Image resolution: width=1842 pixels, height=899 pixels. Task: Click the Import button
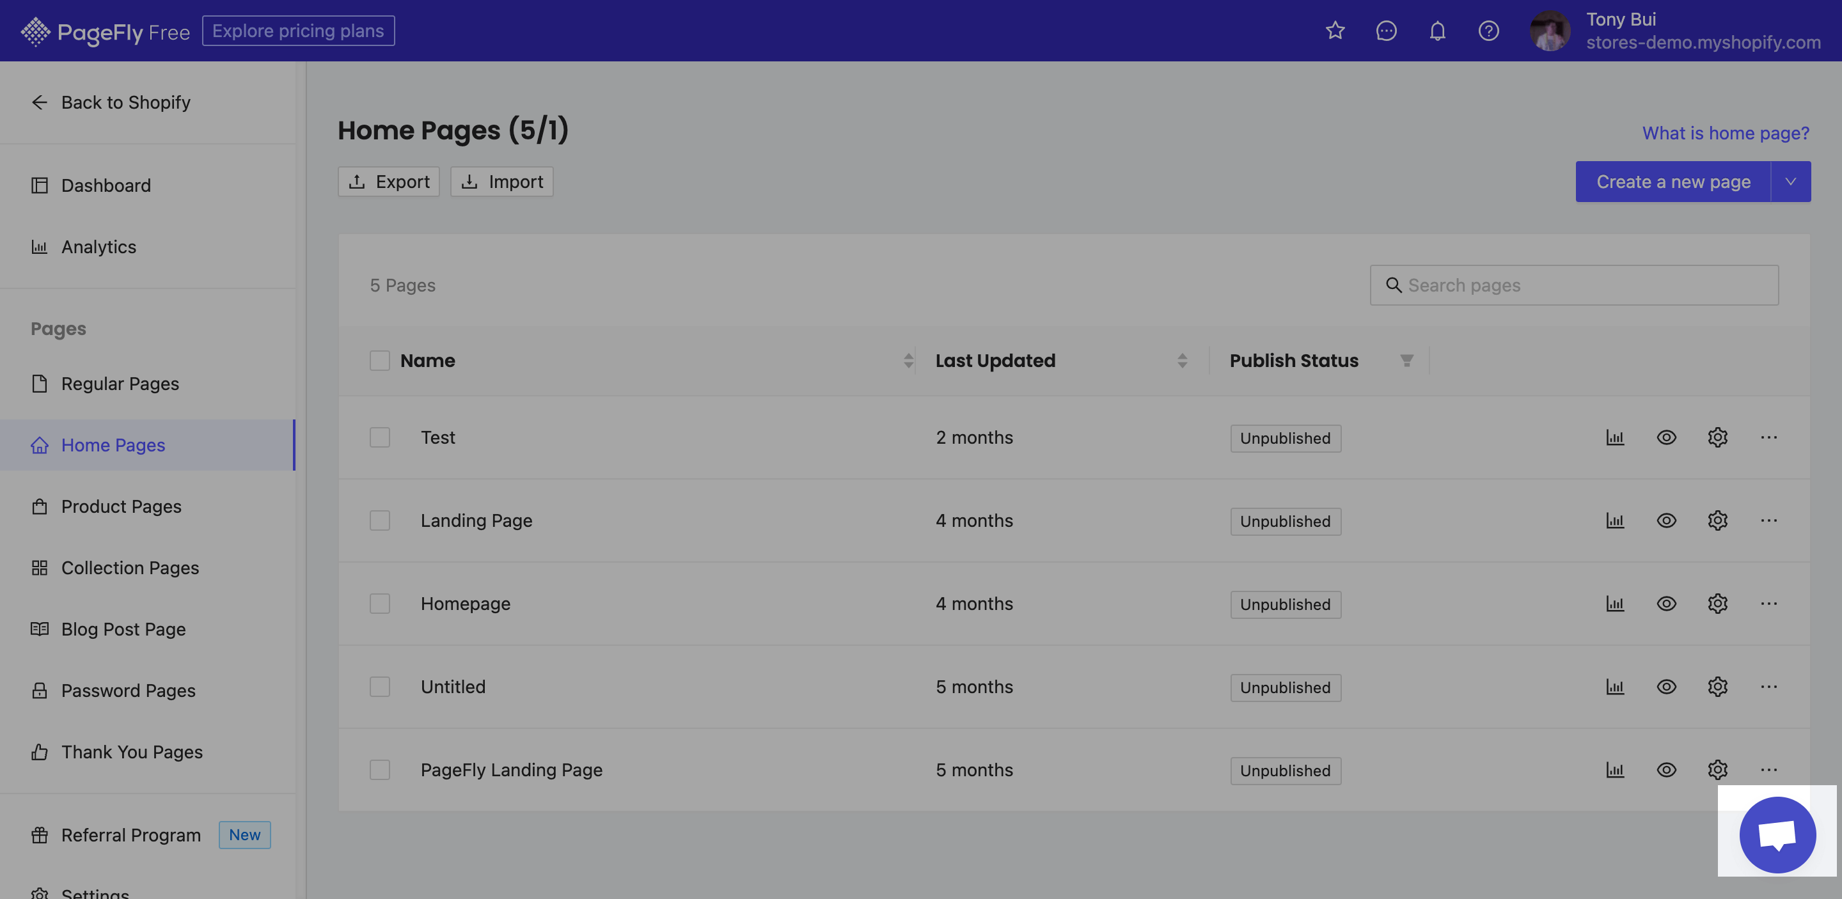501,182
